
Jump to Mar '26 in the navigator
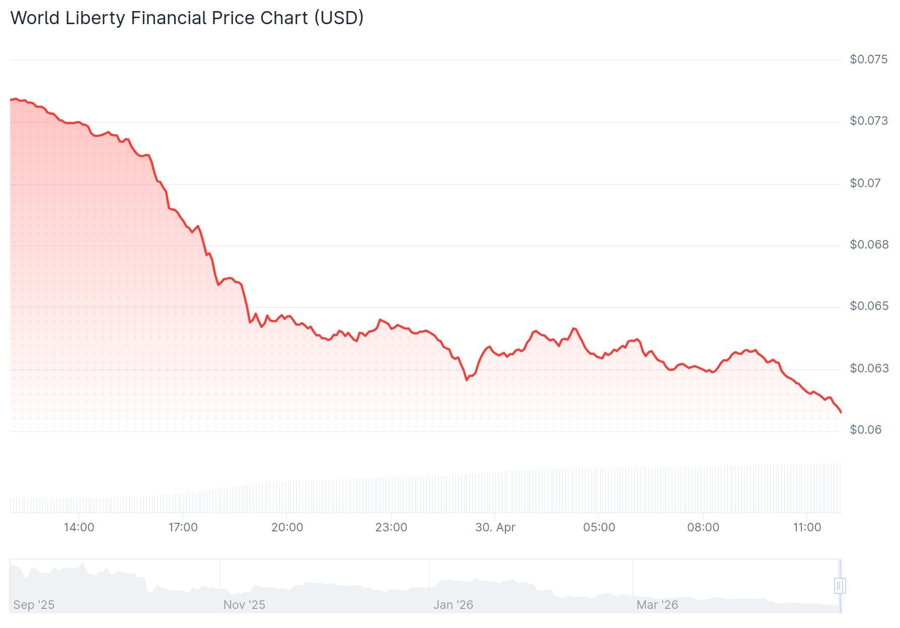pos(657,605)
